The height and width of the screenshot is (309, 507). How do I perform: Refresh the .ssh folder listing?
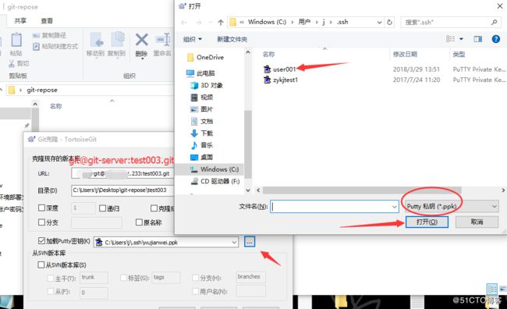click(x=390, y=22)
